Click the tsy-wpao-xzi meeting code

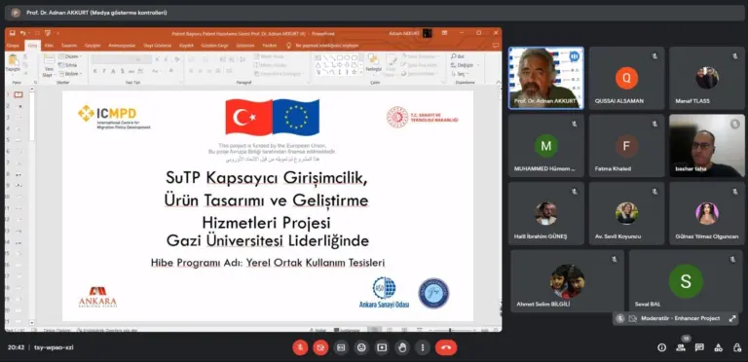click(54, 347)
